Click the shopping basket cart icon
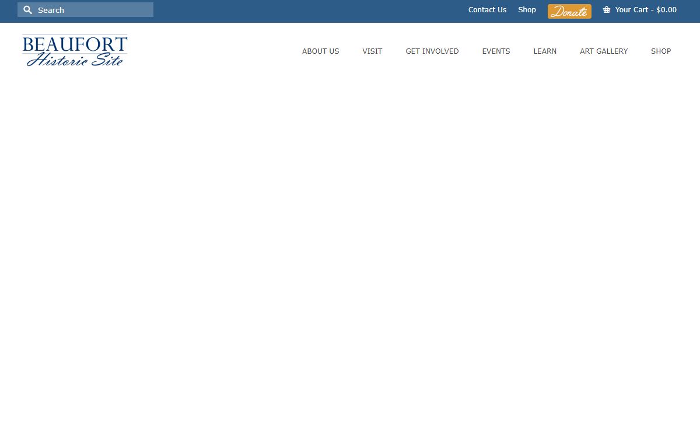Viewport: 700px width, 432px height. coord(607,10)
